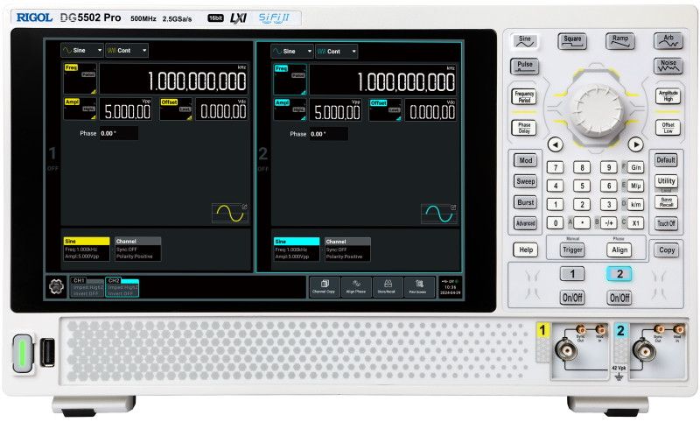Select the Ramp waveform key
Screen dimensions: 700x422
tap(619, 41)
